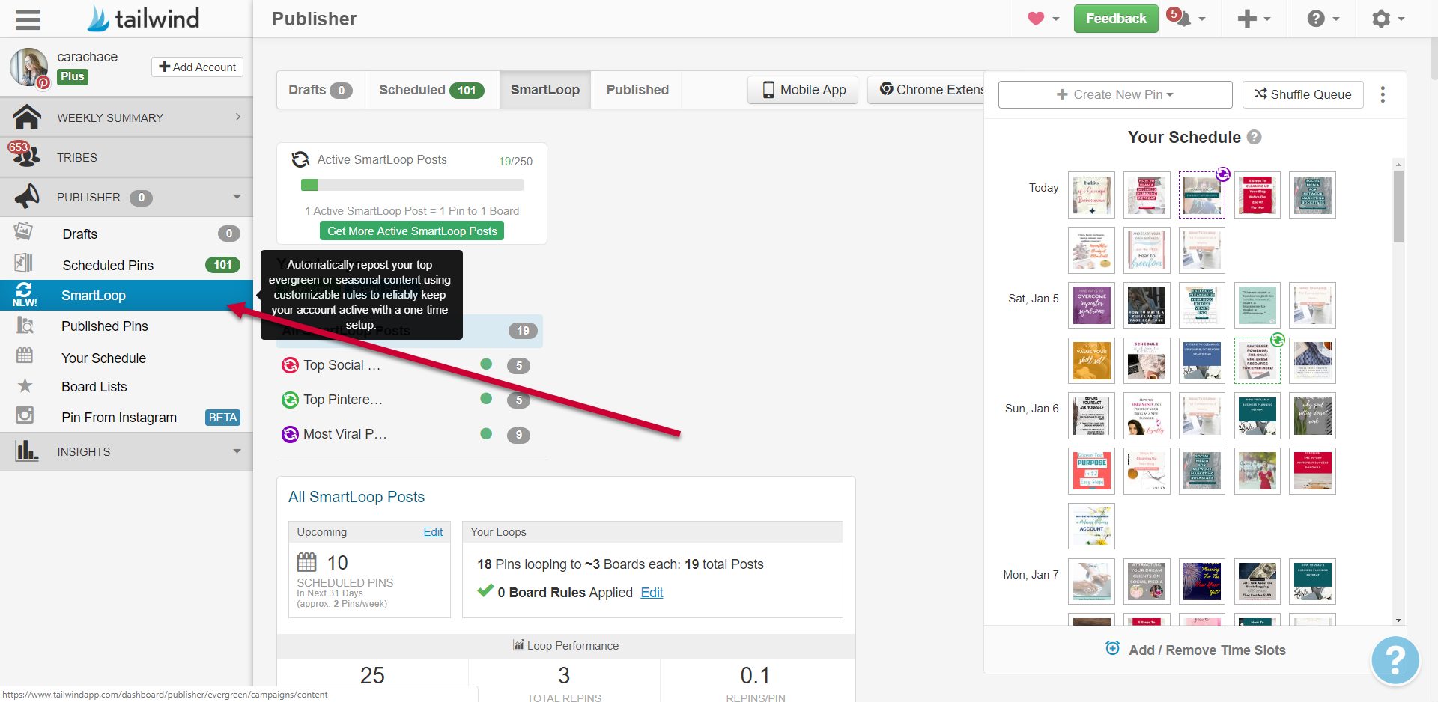Click the Add Account button
The height and width of the screenshot is (702, 1438).
pyautogui.click(x=197, y=67)
